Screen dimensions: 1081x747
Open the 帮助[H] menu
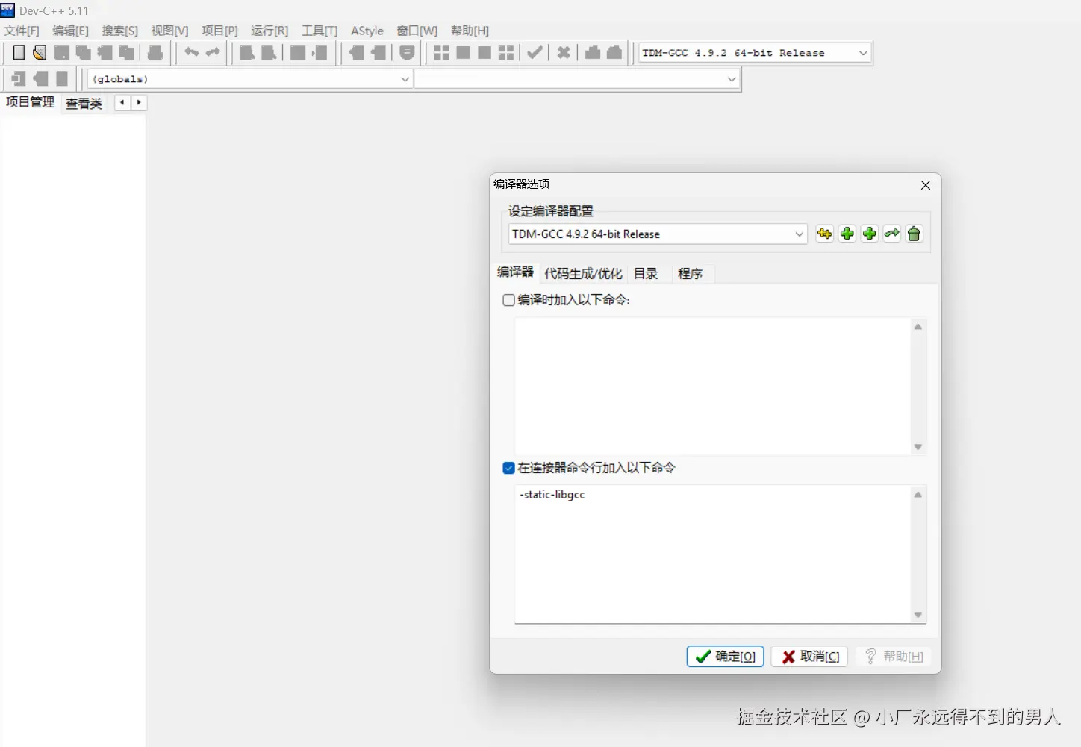coord(470,31)
